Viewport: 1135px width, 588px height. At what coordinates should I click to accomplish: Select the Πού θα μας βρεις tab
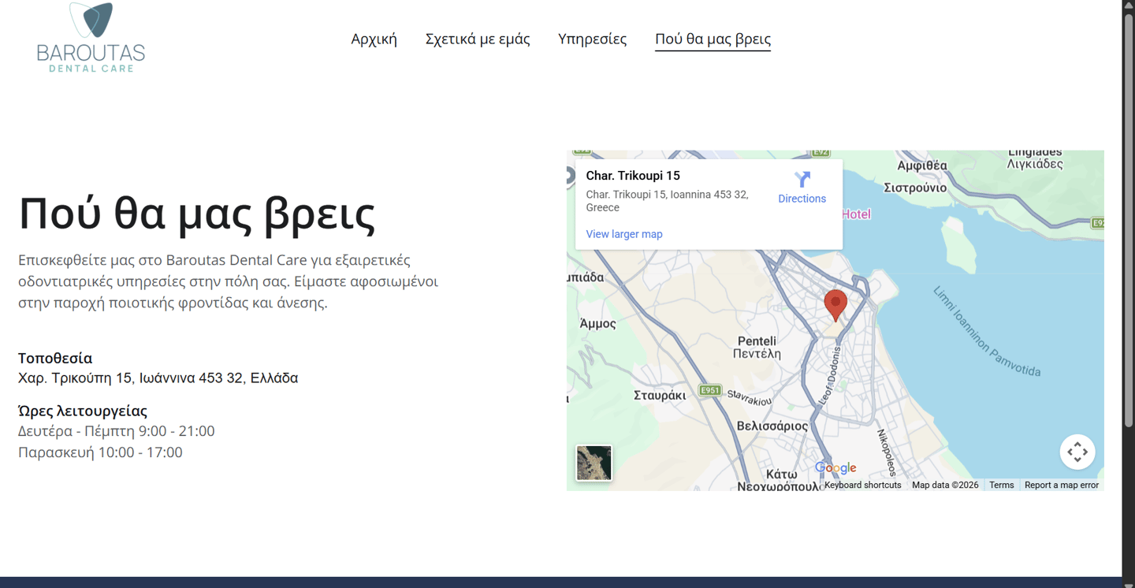(x=713, y=39)
